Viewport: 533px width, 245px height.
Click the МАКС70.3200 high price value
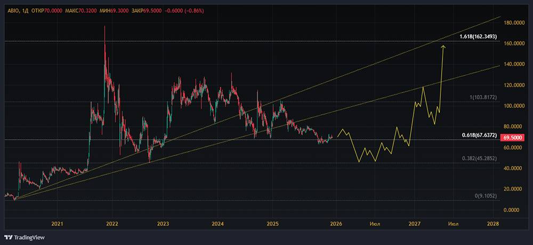(x=80, y=11)
